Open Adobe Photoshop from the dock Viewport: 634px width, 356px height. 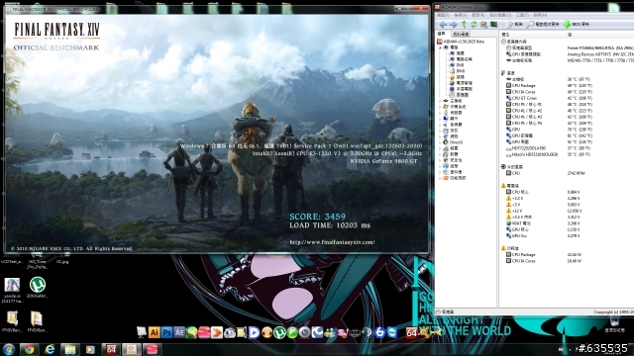pyautogui.click(x=166, y=332)
